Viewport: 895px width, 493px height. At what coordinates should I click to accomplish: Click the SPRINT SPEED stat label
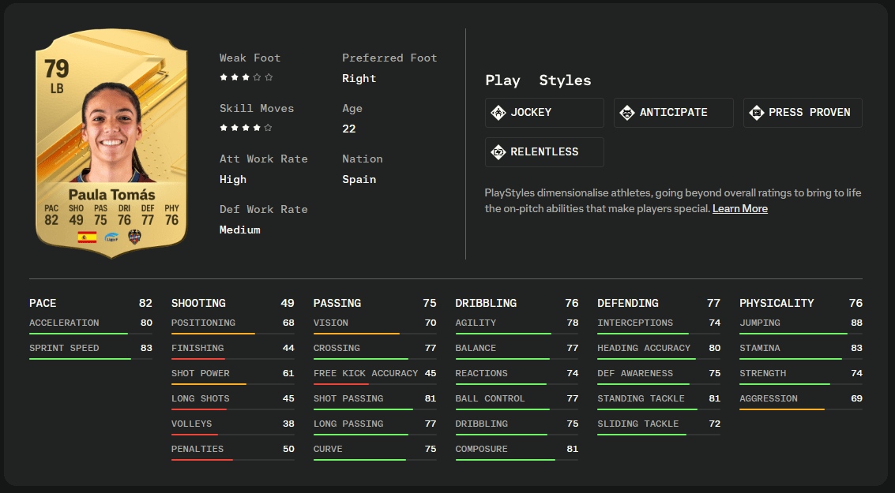pos(64,348)
